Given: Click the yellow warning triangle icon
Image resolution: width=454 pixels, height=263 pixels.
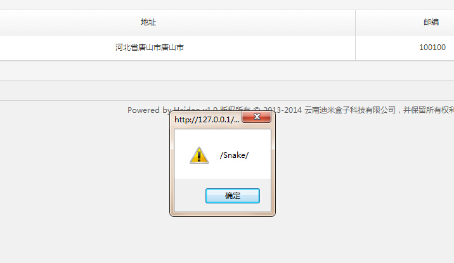Looking at the screenshot, I should coord(199,155).
